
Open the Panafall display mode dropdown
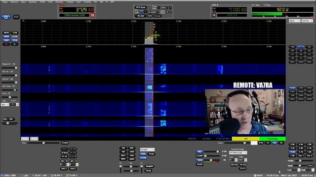[147, 149]
